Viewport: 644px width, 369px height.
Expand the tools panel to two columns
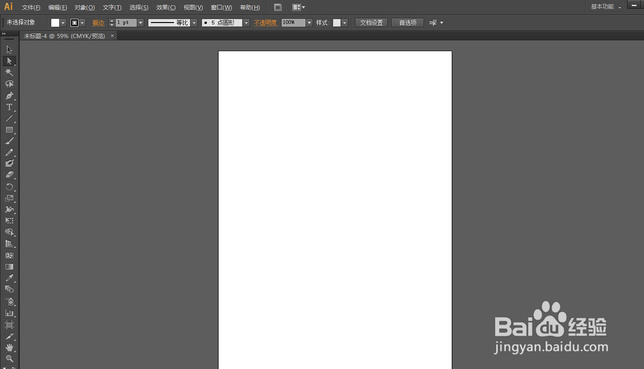point(4,34)
